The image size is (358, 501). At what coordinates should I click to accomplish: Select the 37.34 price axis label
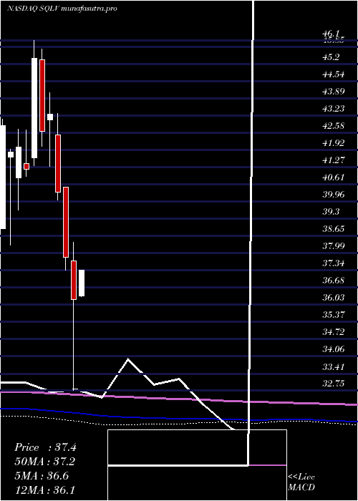(334, 263)
